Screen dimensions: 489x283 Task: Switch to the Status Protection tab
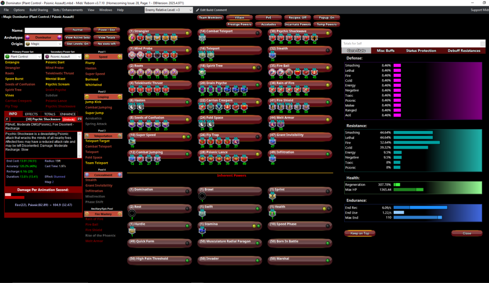pyautogui.click(x=421, y=51)
